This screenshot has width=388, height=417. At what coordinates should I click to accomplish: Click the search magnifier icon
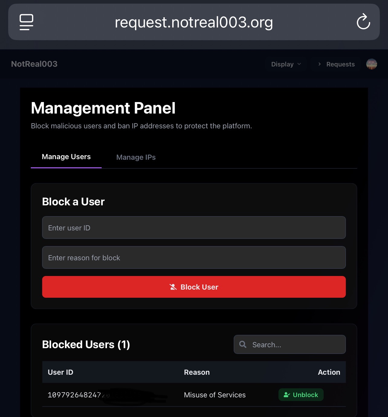click(243, 344)
